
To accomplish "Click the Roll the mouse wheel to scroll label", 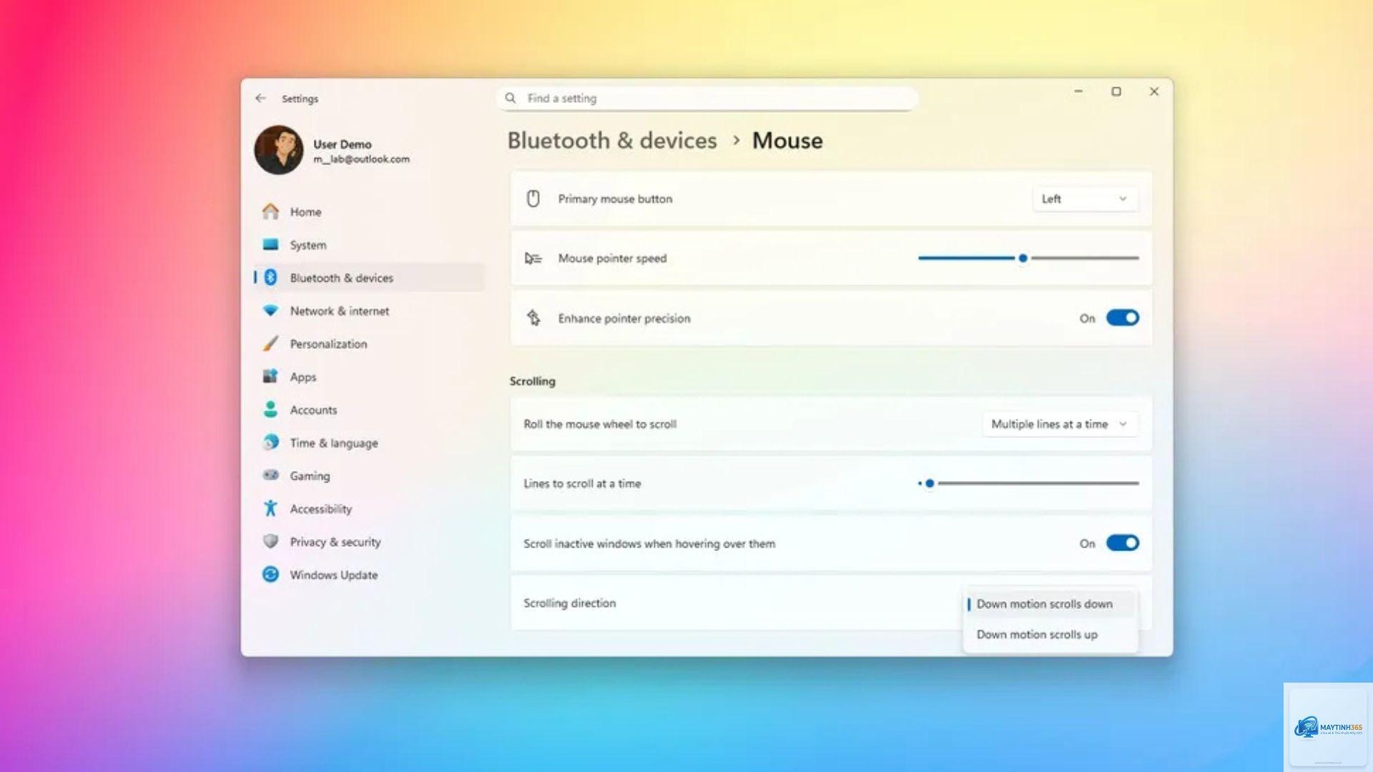I will click(600, 424).
